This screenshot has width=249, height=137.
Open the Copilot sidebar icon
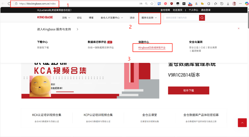click(247, 4)
